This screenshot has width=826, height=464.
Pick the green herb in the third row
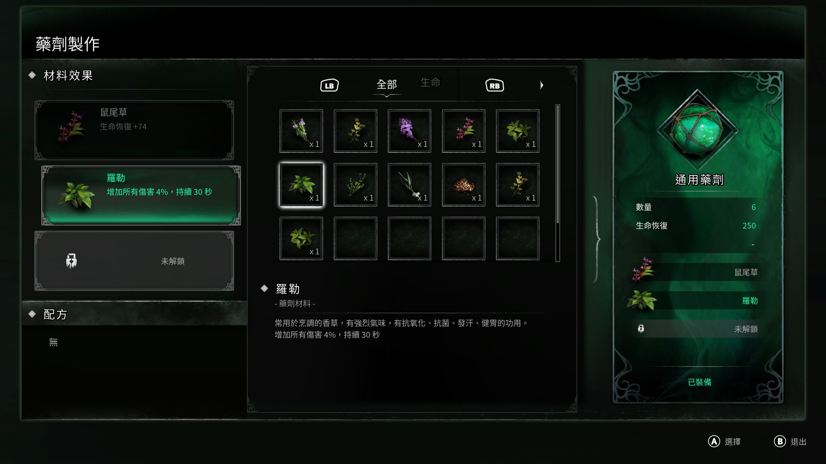(301, 238)
